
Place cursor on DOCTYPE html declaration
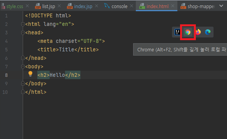coord(48,15)
